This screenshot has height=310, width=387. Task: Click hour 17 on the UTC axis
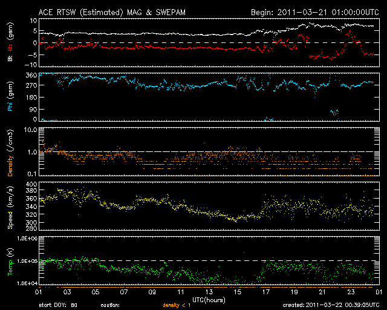pos(266,292)
